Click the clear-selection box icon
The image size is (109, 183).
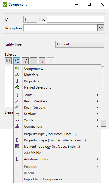[x=42, y=61]
